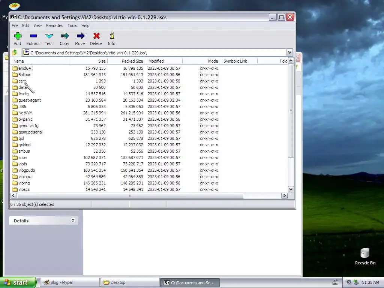Sort by the Mode column header
The height and width of the screenshot is (288, 384).
tap(201, 61)
